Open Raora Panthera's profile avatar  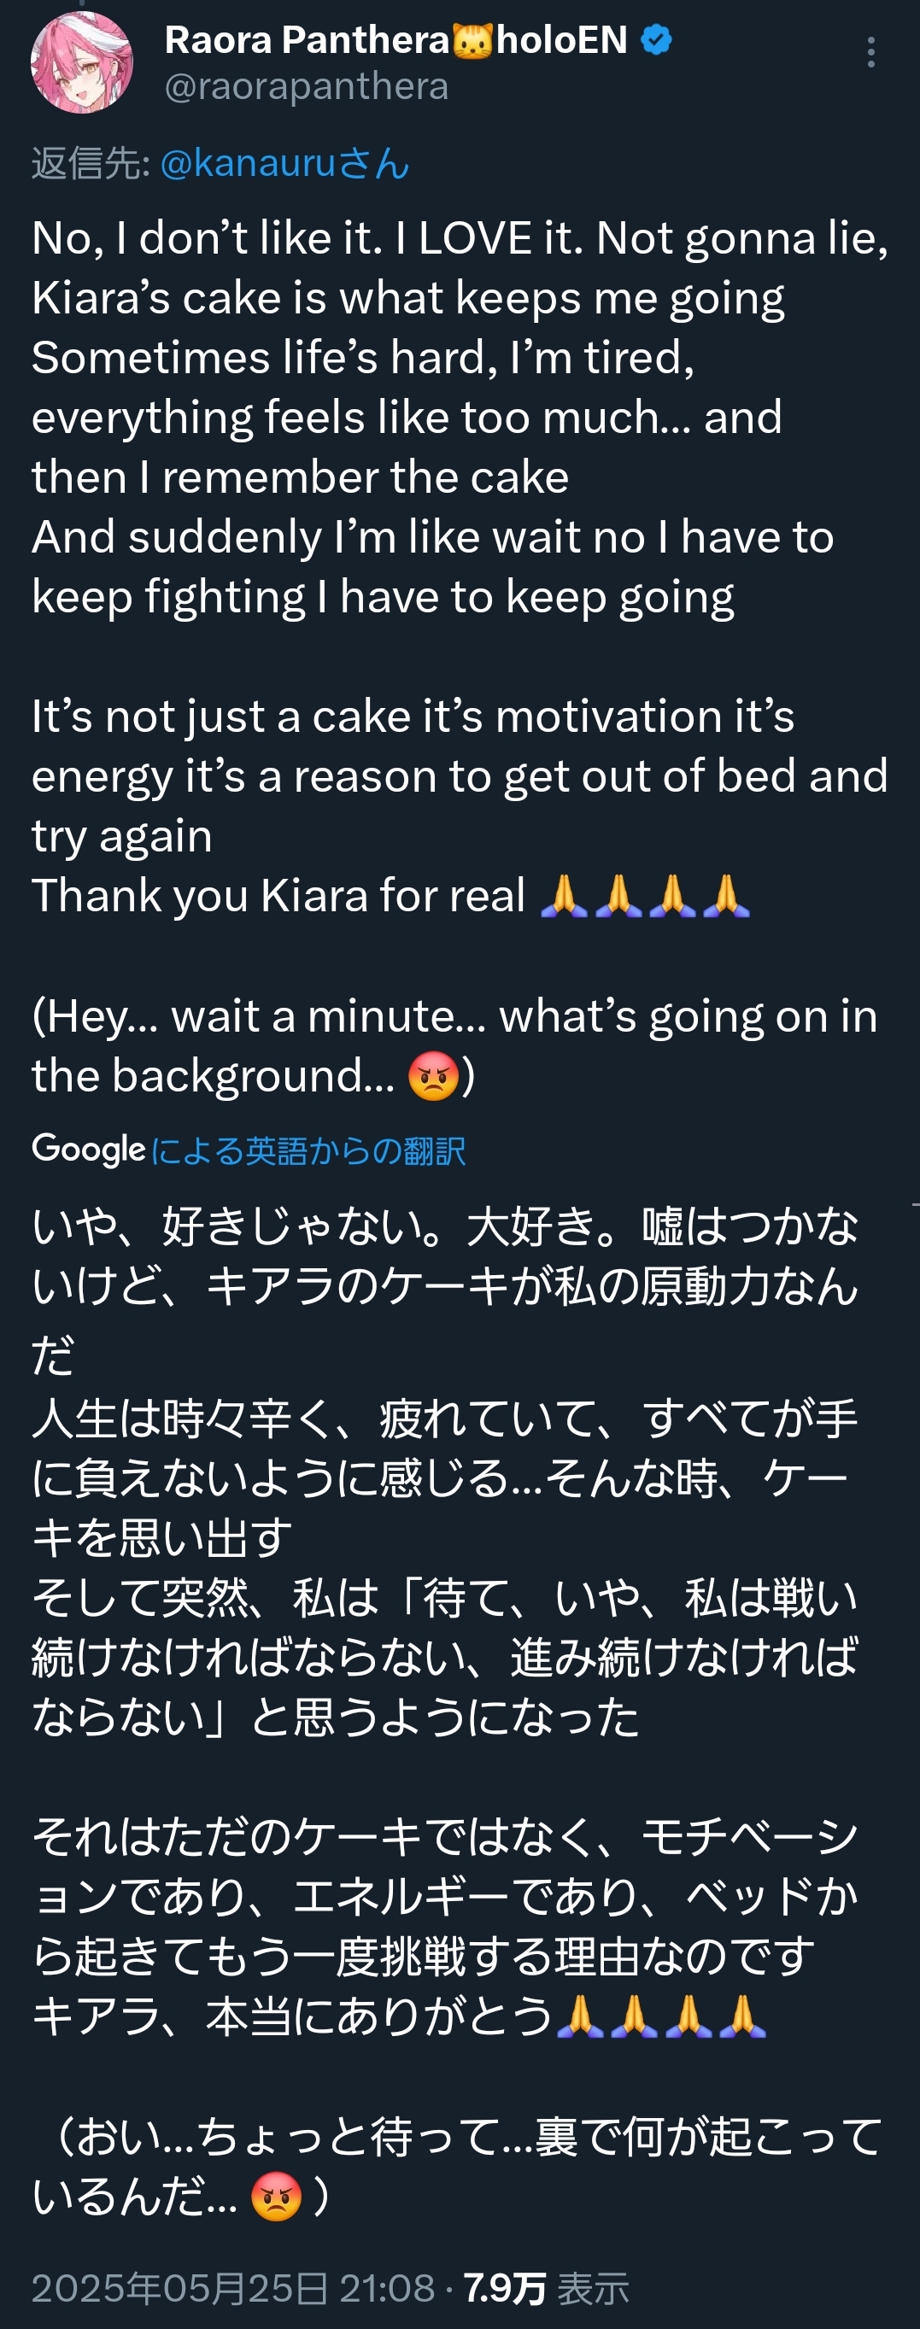pyautogui.click(x=81, y=61)
